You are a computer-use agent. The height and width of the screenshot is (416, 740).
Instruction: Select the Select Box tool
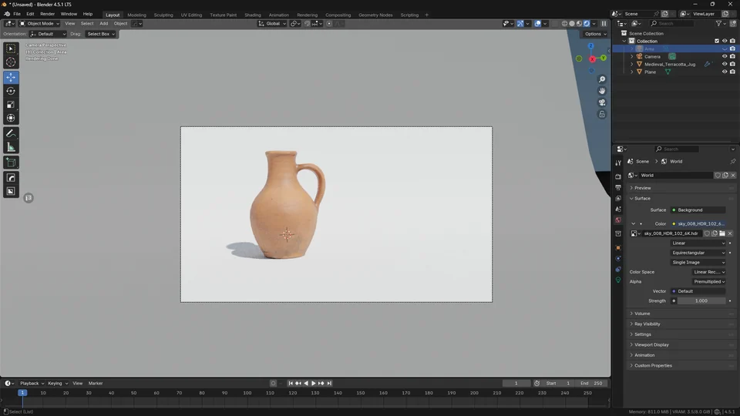11,49
